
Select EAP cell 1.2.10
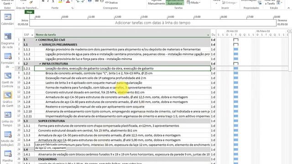pyautogui.click(x=28, y=111)
